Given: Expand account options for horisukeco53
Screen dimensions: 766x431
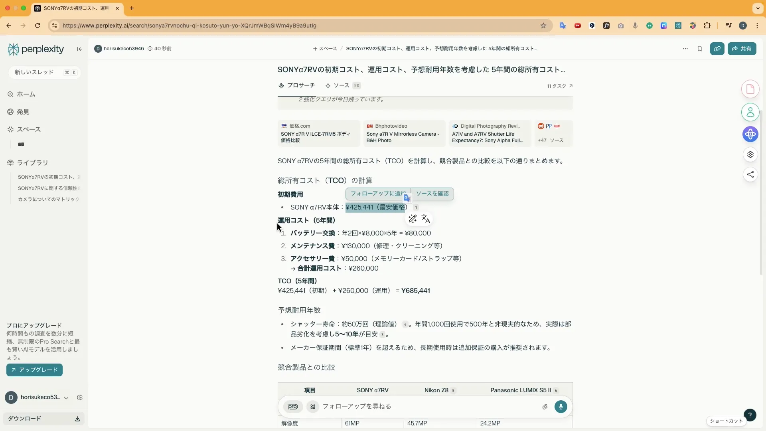Looking at the screenshot, I should point(66,397).
